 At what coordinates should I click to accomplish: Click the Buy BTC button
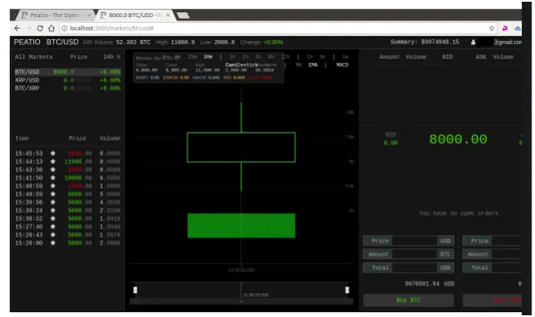[x=408, y=300]
